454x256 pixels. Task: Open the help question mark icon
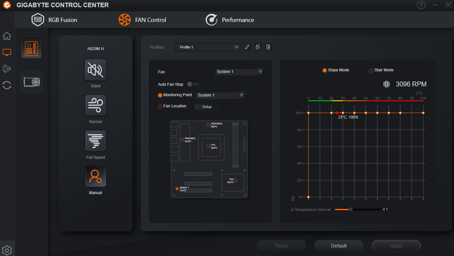421,5
